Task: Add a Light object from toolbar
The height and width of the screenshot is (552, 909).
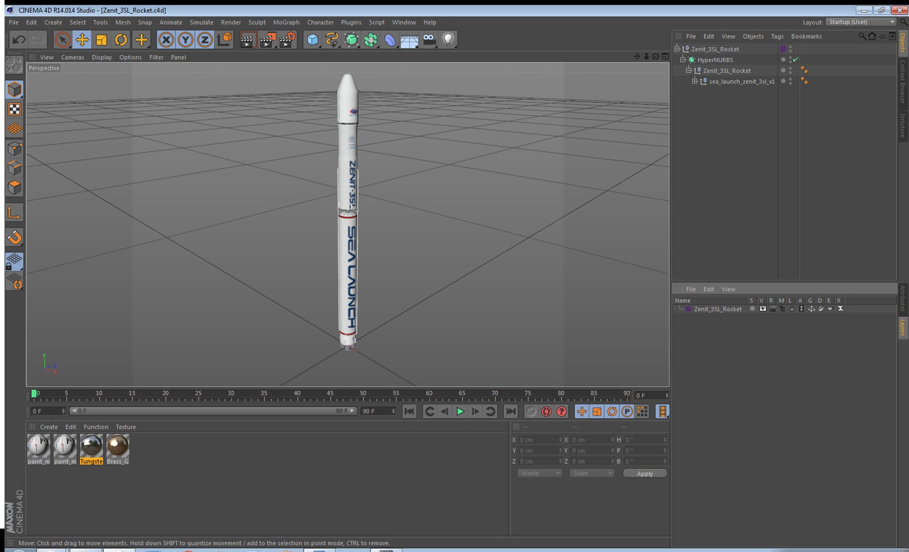Action: pos(448,39)
